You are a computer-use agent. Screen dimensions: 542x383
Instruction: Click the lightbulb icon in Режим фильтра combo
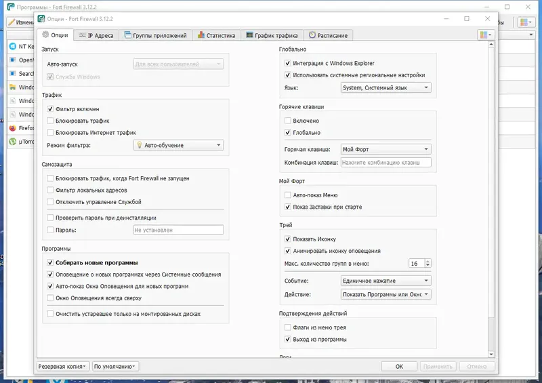pyautogui.click(x=140, y=145)
